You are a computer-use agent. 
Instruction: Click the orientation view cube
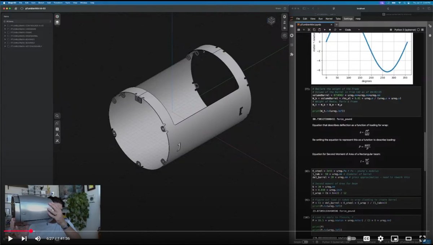(x=271, y=21)
